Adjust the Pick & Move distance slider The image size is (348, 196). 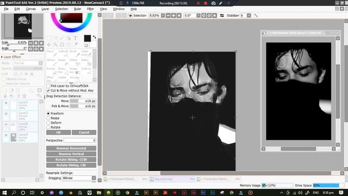tap(83, 106)
